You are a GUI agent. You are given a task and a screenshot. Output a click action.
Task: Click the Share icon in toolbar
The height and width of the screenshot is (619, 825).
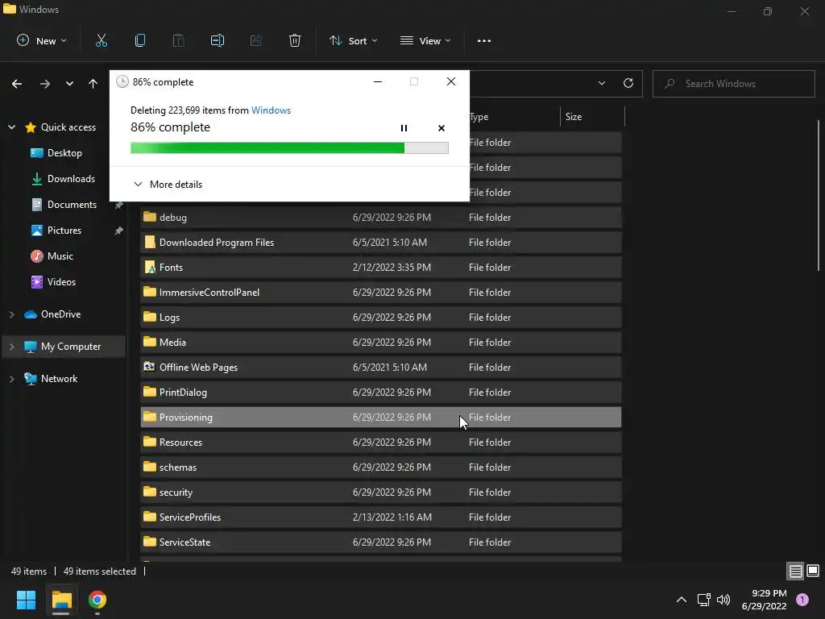(256, 40)
